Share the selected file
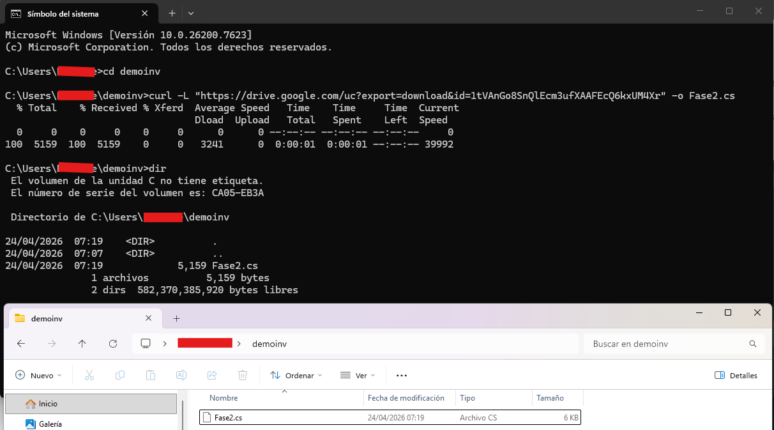774x430 pixels. (x=212, y=375)
